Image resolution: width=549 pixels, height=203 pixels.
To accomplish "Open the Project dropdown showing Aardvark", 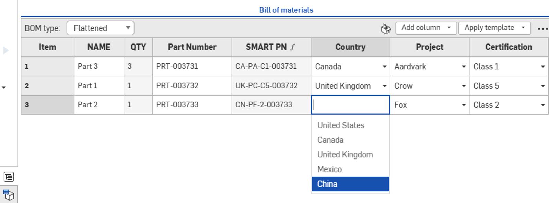I will coord(464,66).
